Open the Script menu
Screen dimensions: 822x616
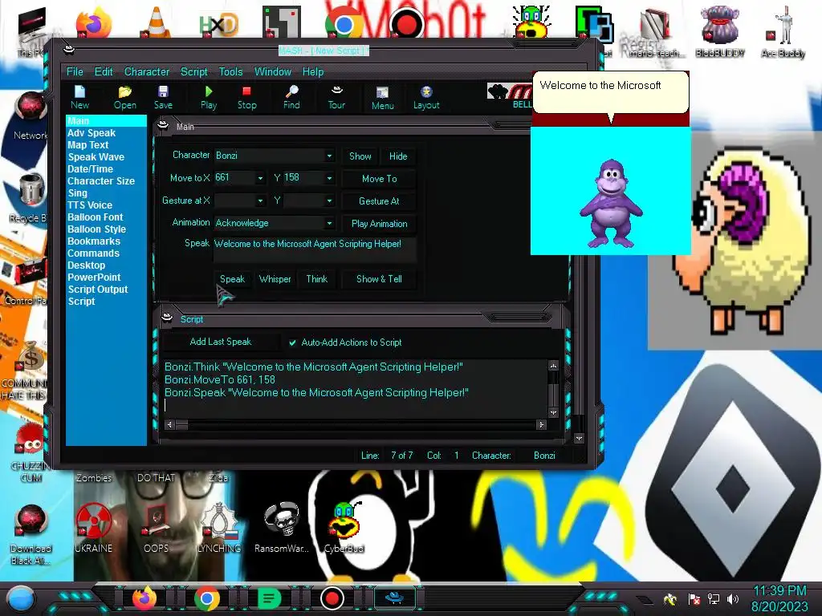point(194,71)
